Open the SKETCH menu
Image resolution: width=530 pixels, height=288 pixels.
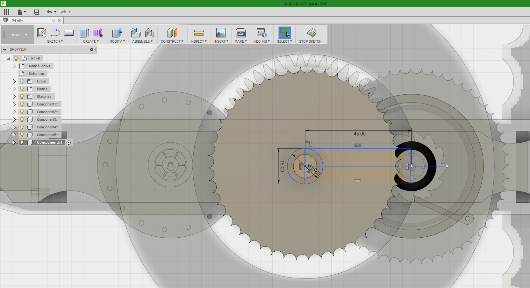[x=55, y=41]
